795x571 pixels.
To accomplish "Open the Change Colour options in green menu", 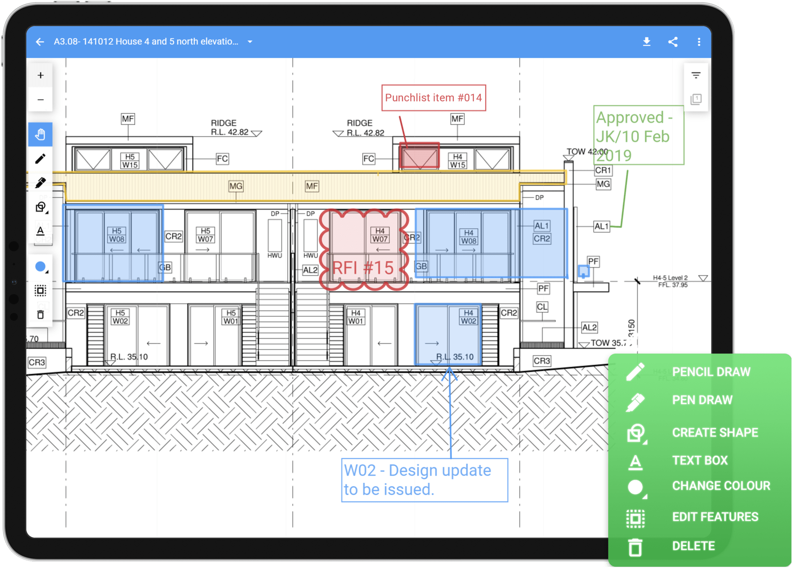I will pyautogui.click(x=721, y=486).
